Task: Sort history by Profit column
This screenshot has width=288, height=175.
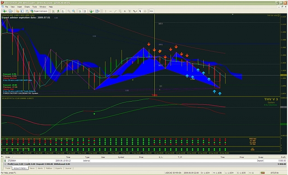Action: point(283,157)
